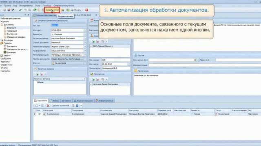
Task: Click green add icon under Тематика вопроса
Action: click(37, 74)
